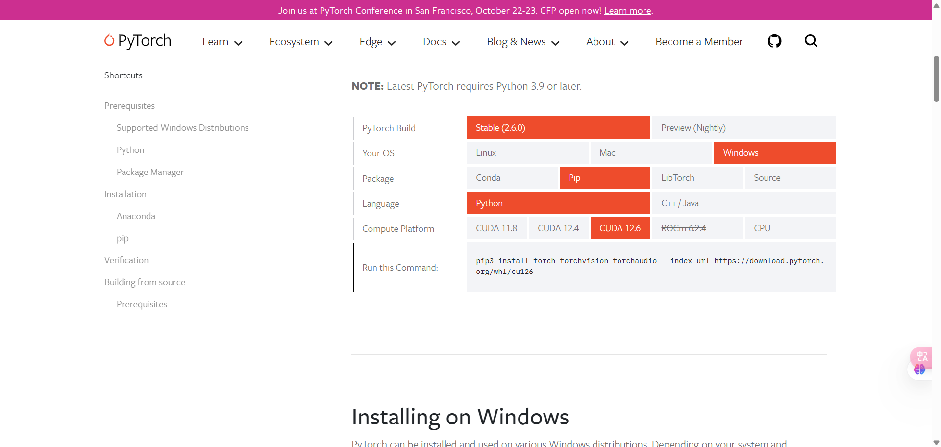Click the Language row label
The image size is (941, 447).
pyautogui.click(x=380, y=204)
